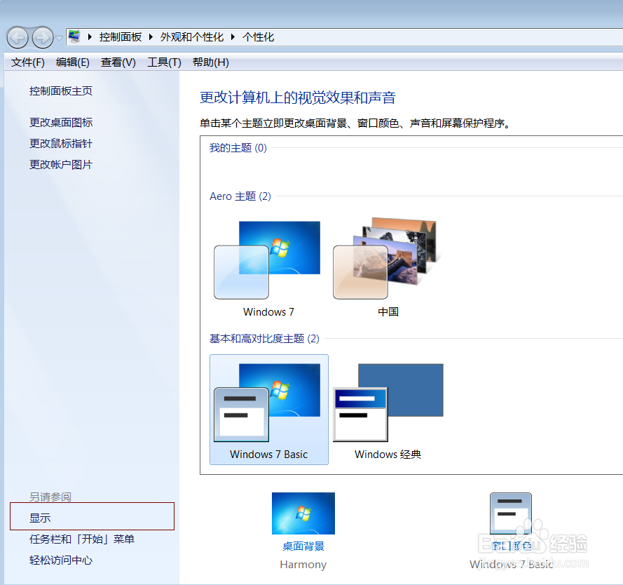Select the Windows 经典 theme
The width and height of the screenshot is (623, 585).
point(388,410)
